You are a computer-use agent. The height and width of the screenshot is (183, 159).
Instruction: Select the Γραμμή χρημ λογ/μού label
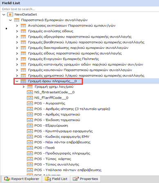pyautogui.click(x=54, y=87)
